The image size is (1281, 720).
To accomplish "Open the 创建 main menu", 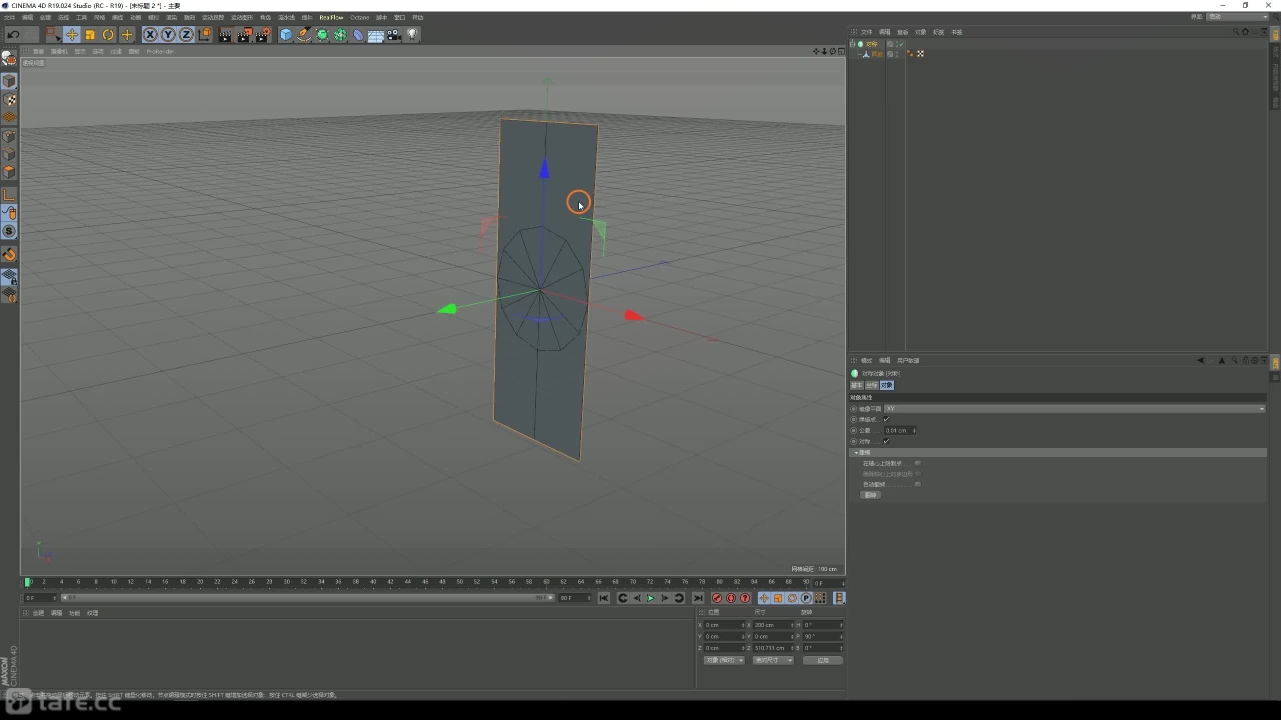I will pos(46,17).
